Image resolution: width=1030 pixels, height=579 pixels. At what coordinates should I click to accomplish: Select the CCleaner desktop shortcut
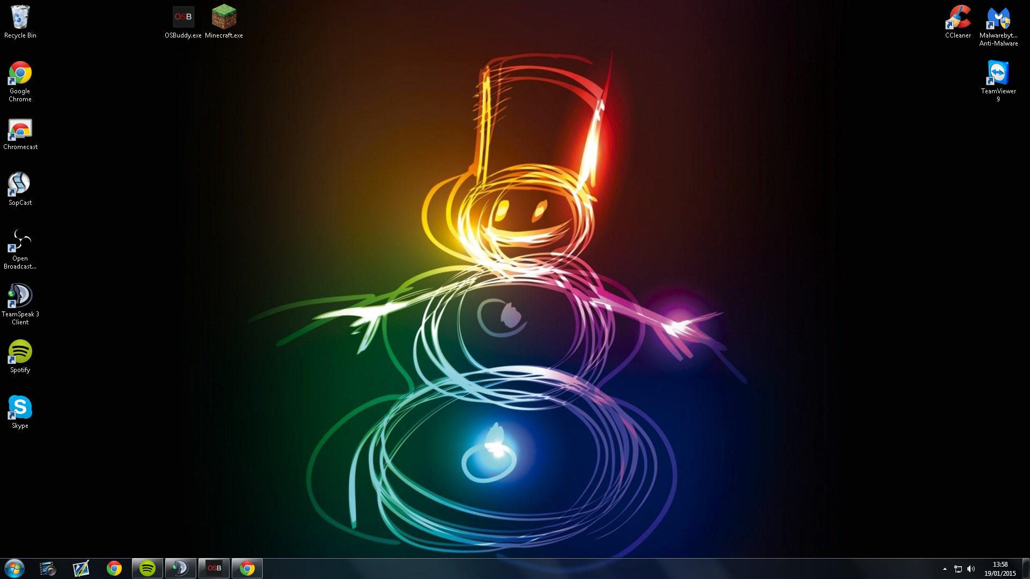958,18
